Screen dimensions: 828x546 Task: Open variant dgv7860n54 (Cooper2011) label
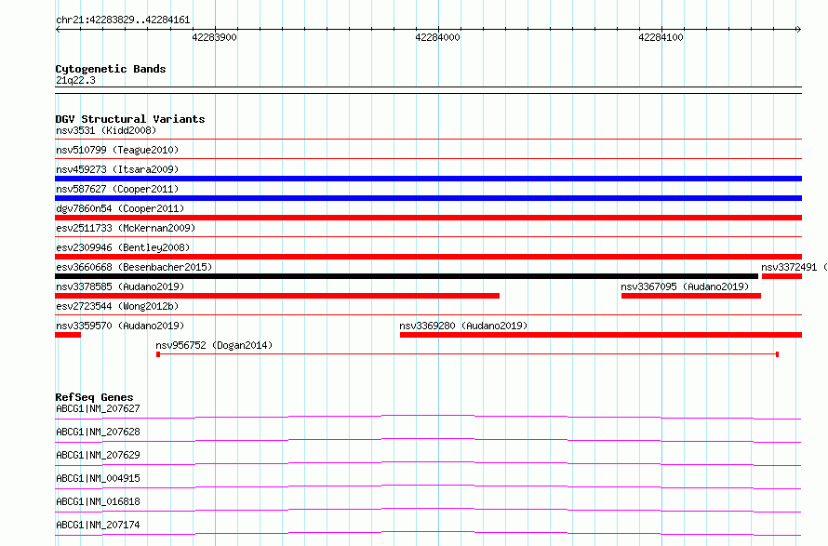[x=120, y=208]
